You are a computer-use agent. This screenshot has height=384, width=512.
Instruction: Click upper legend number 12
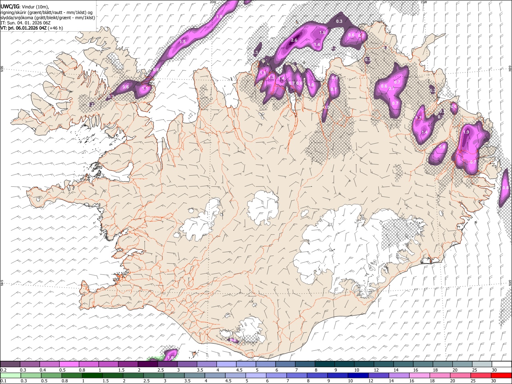(376, 370)
